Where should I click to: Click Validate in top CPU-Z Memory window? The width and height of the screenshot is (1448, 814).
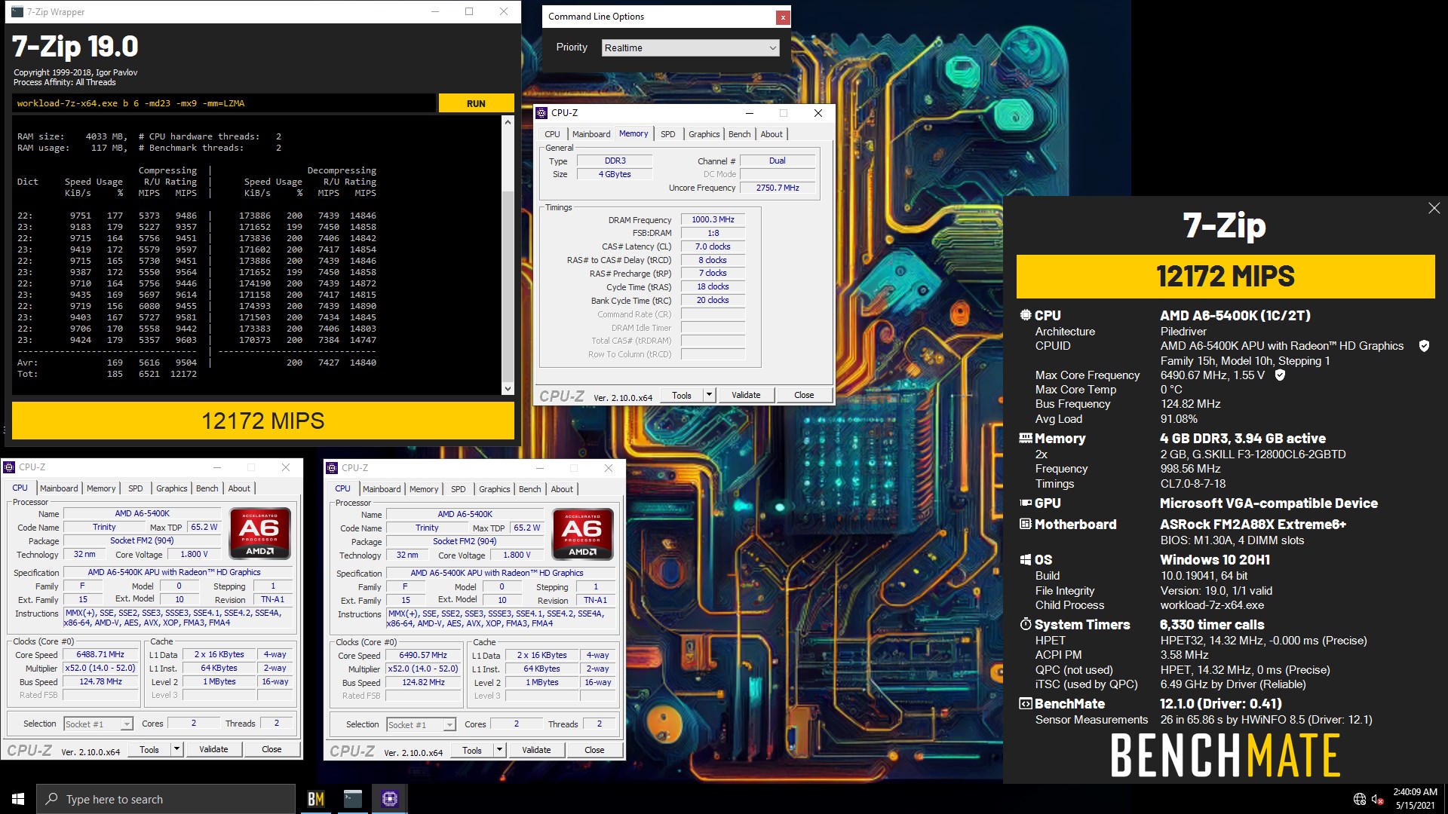[x=746, y=395]
